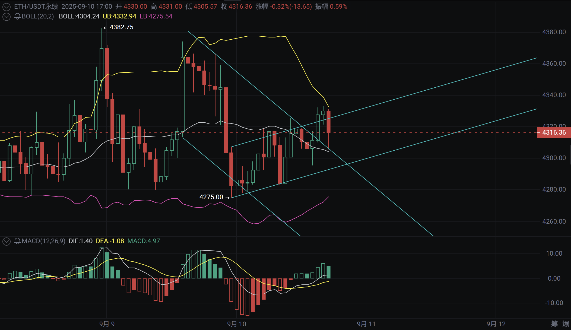
Task: Open MACD(12,26,9) indicator settings label
Action: [43, 241]
